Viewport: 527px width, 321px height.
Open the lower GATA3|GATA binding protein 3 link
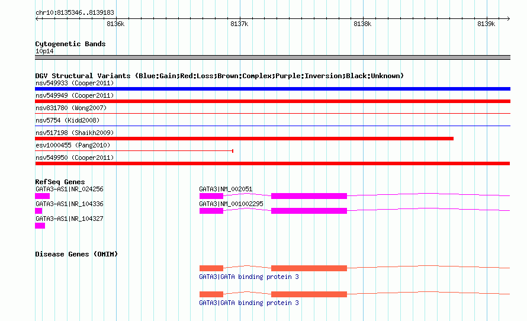pos(249,303)
